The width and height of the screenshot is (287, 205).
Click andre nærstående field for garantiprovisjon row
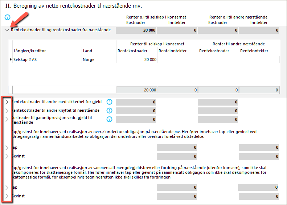(x=218, y=119)
